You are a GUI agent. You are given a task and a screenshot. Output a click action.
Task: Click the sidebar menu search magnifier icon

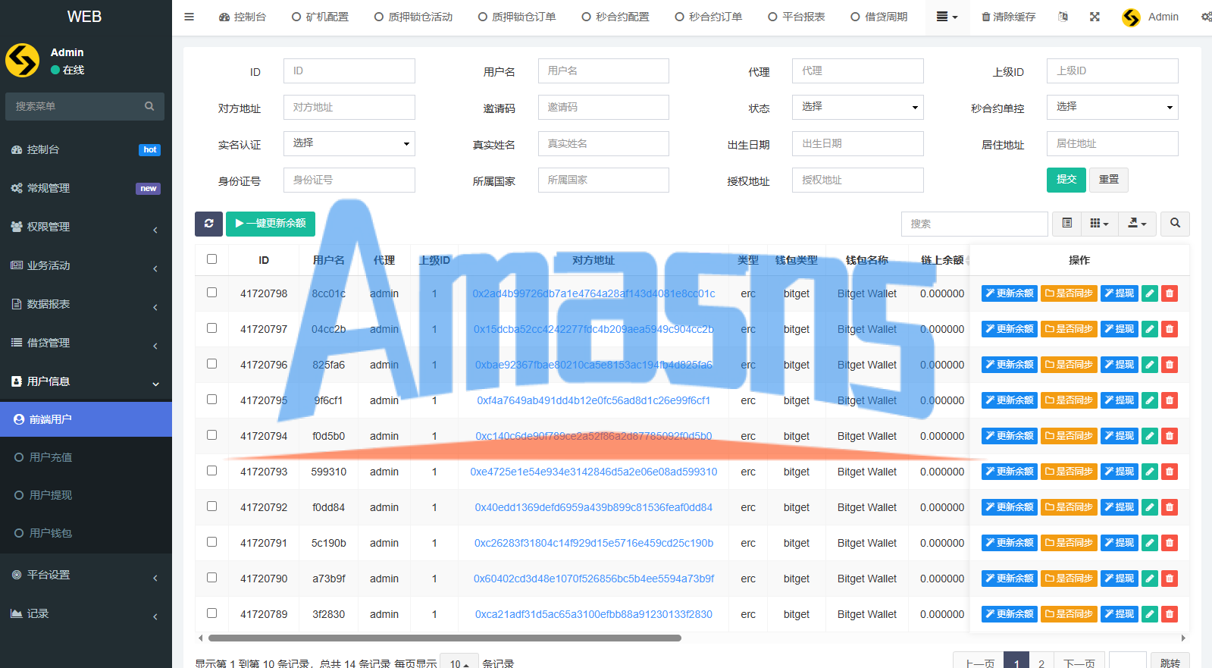[149, 106]
